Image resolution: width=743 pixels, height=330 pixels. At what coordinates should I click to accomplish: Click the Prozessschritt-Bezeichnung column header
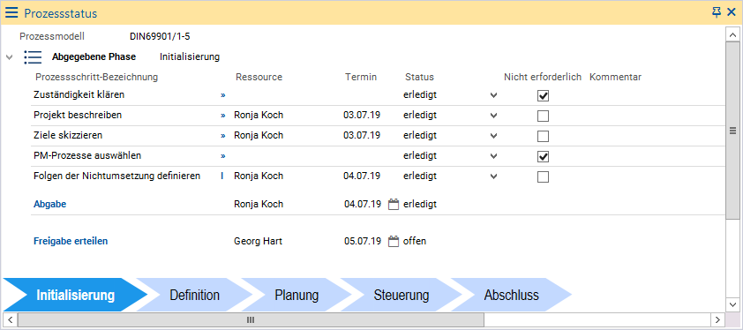tap(97, 77)
